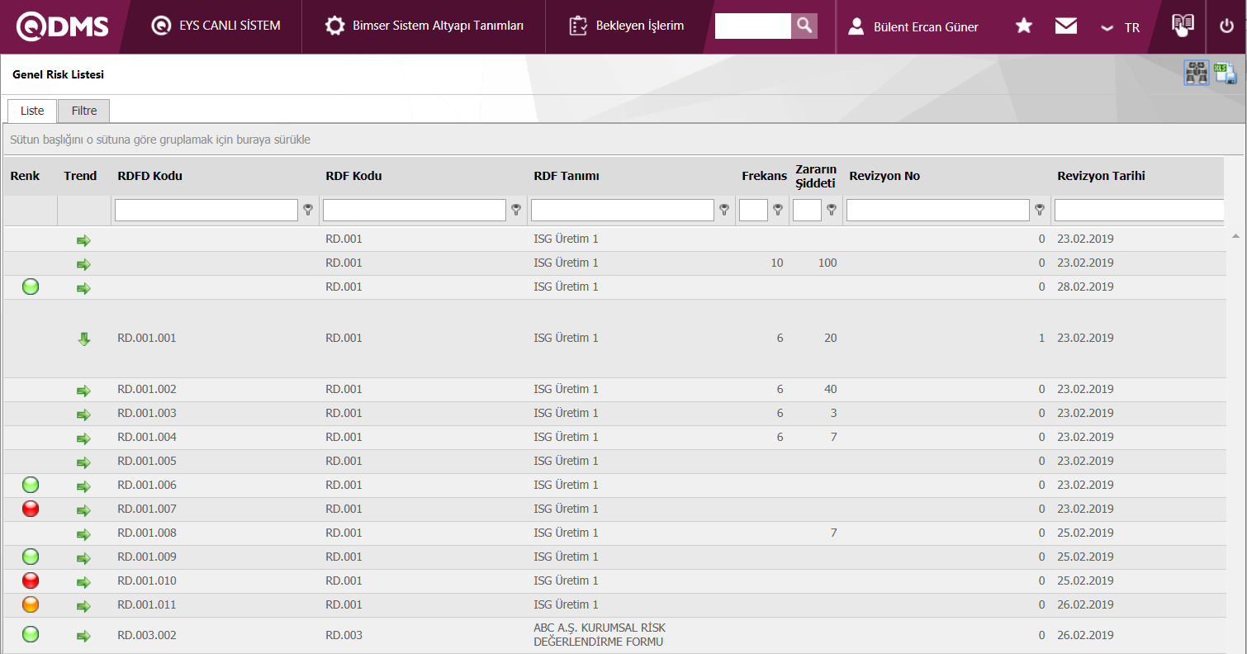The height and width of the screenshot is (654, 1247).
Task: Sort by Revizyon Tarihi column header
Action: tap(1101, 176)
